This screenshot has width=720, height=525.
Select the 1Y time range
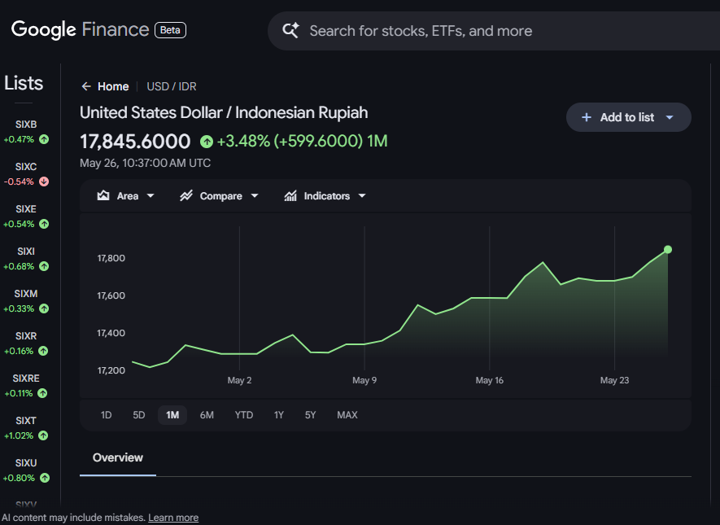(x=279, y=415)
